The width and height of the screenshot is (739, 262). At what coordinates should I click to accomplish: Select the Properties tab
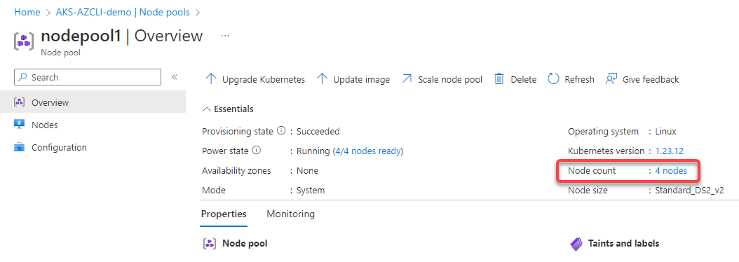224,214
